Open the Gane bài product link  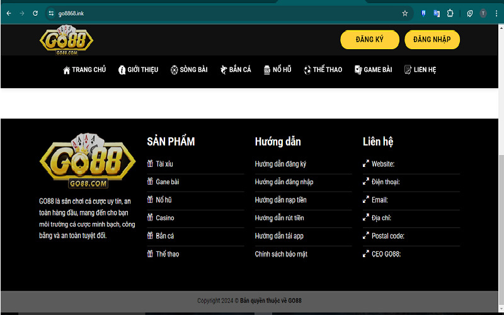[x=167, y=182]
